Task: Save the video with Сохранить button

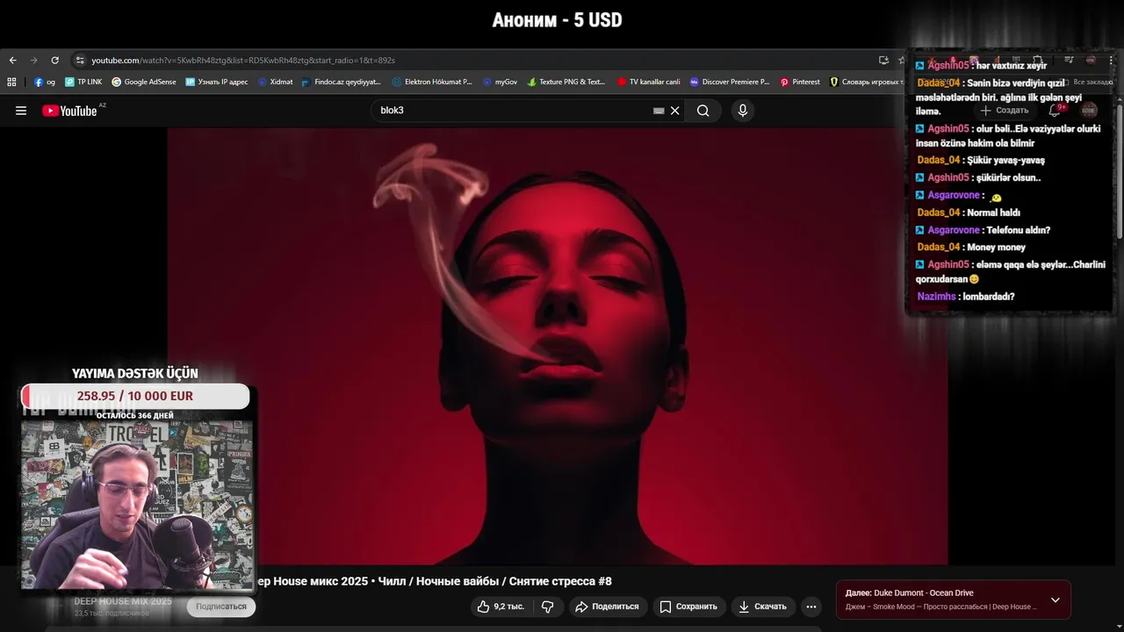Action: [688, 607]
